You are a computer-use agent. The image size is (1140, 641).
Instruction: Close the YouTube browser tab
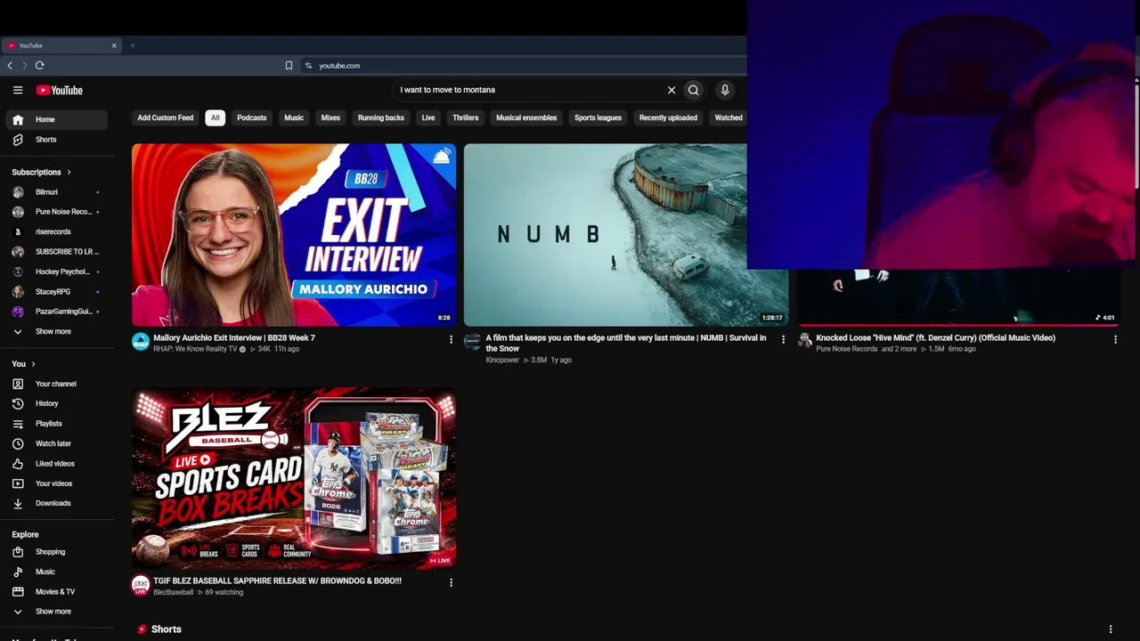pyautogui.click(x=114, y=45)
